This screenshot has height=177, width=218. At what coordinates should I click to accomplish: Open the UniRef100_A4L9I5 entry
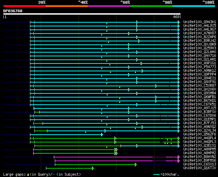pyautogui.click(x=200, y=26)
